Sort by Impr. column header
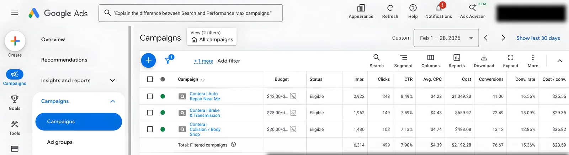The image size is (569, 155). pyautogui.click(x=359, y=79)
